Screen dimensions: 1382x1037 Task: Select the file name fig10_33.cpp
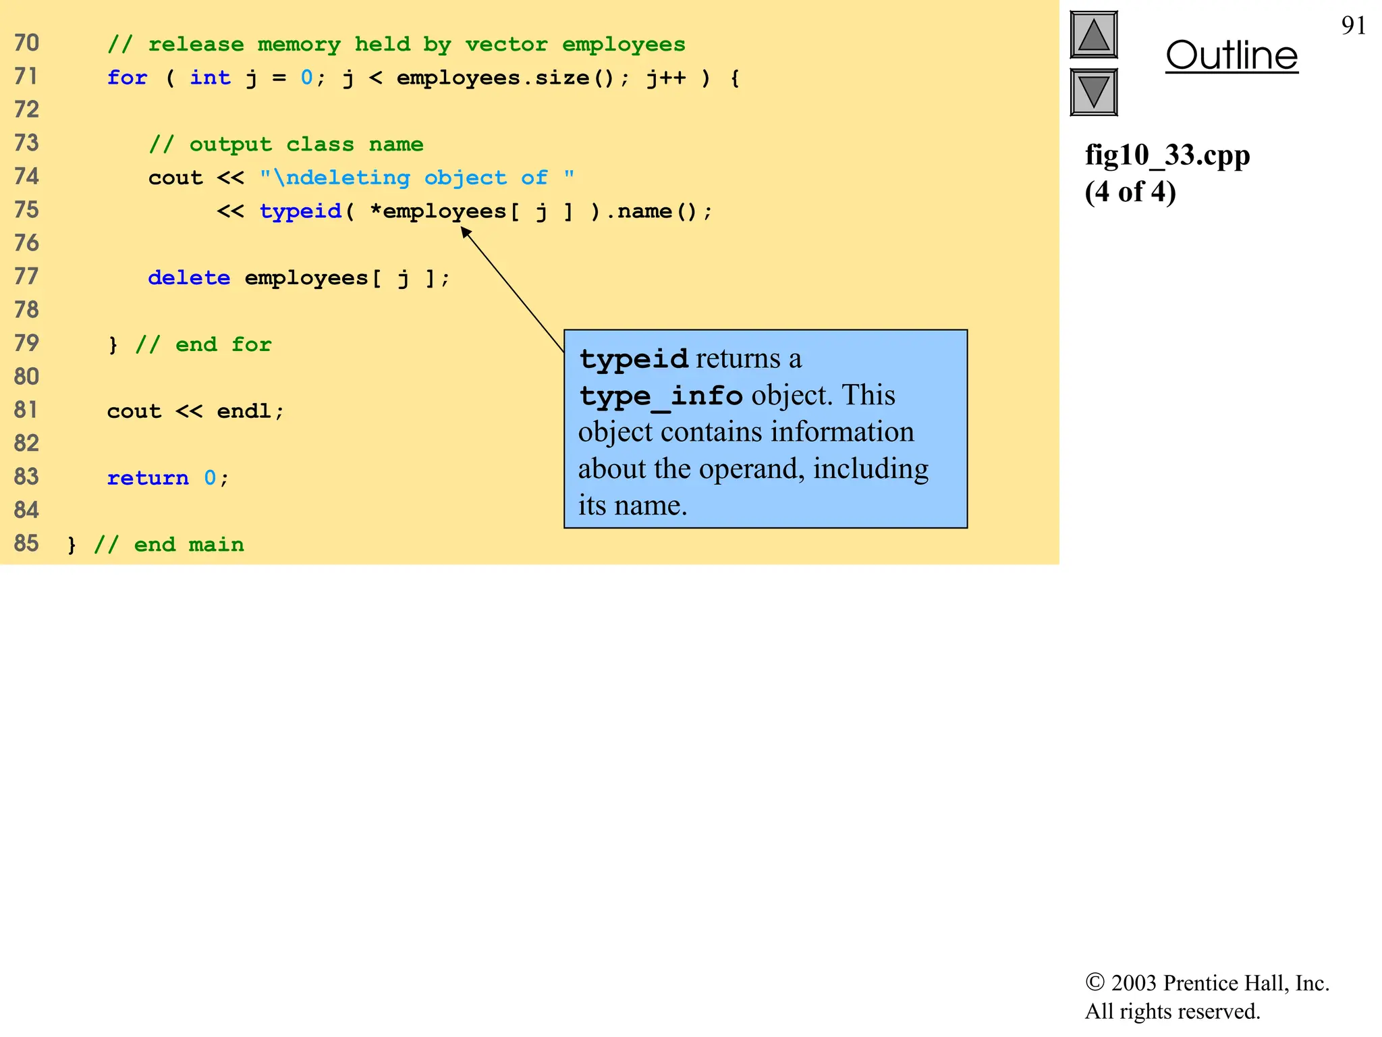pos(1167,155)
